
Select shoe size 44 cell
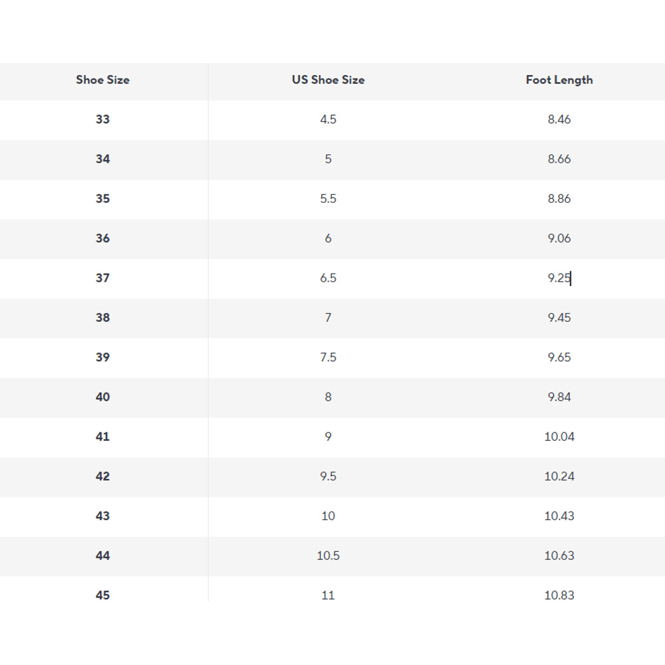(x=102, y=556)
